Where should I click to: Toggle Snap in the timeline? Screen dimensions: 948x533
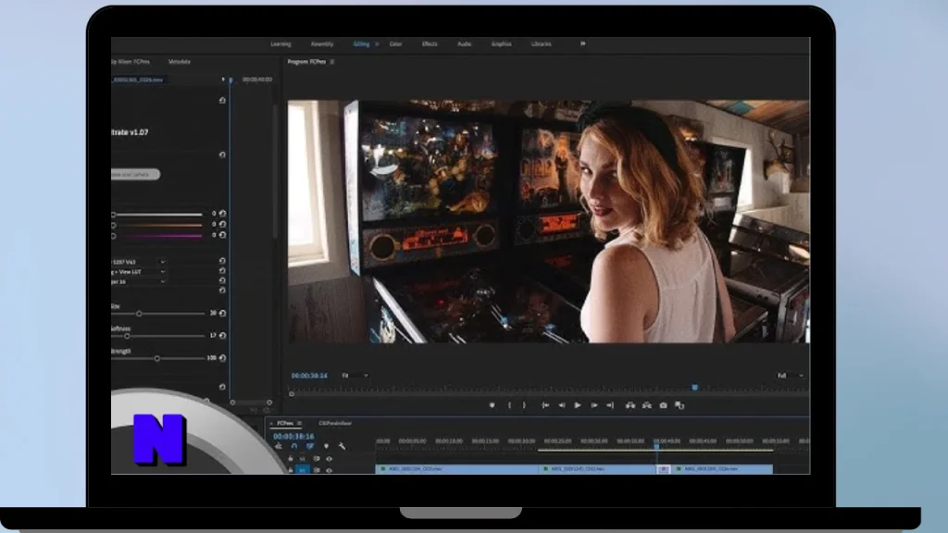(294, 446)
